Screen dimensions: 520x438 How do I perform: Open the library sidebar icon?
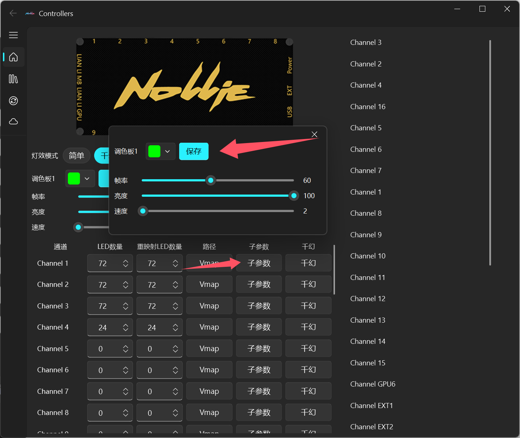click(14, 79)
